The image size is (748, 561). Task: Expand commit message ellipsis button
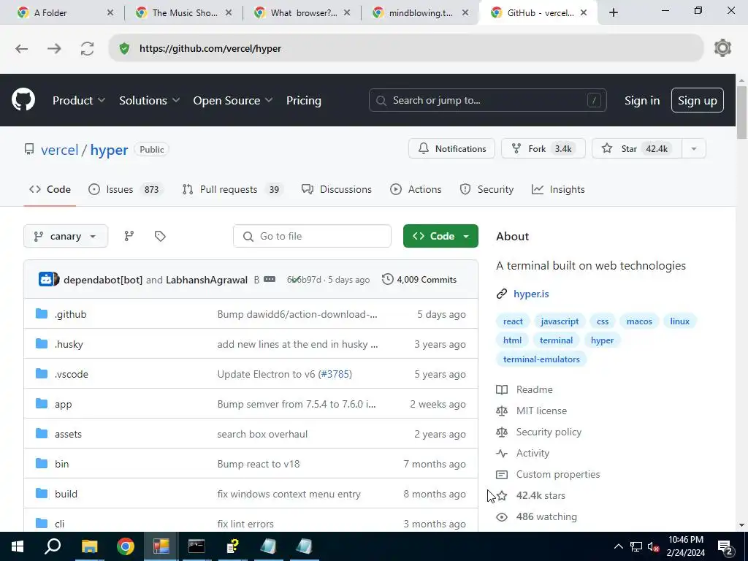pyautogui.click(x=270, y=279)
